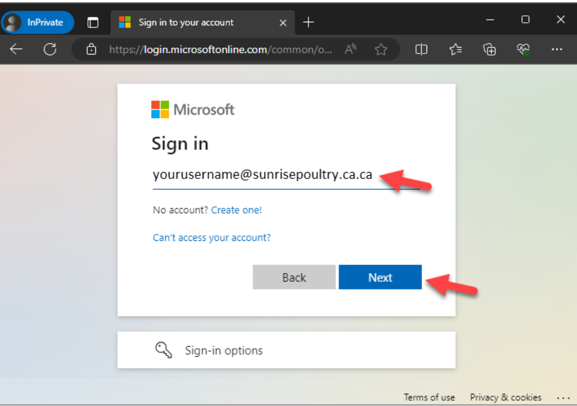
Task: Open the Favorites list icon
Action: tap(456, 49)
